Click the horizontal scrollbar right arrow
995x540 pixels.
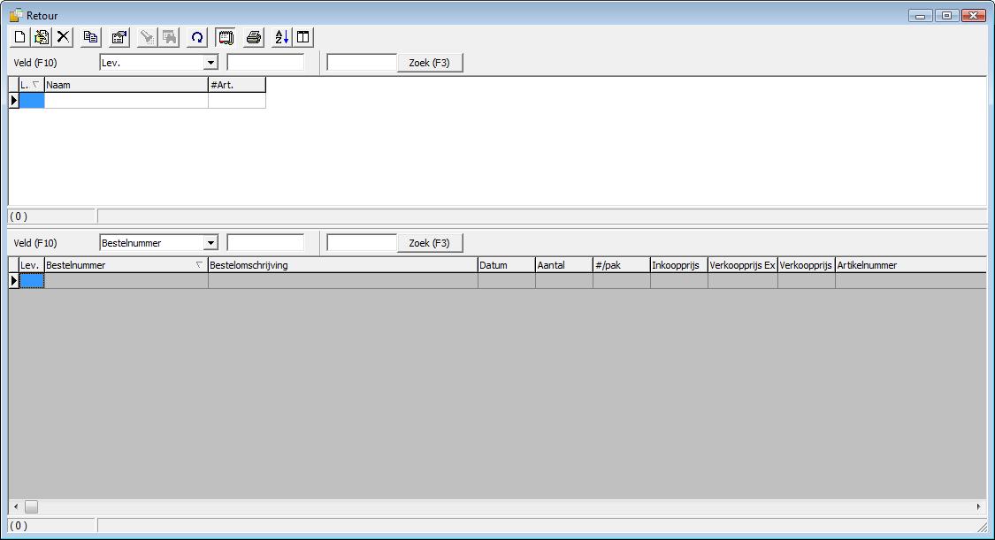tap(978, 507)
